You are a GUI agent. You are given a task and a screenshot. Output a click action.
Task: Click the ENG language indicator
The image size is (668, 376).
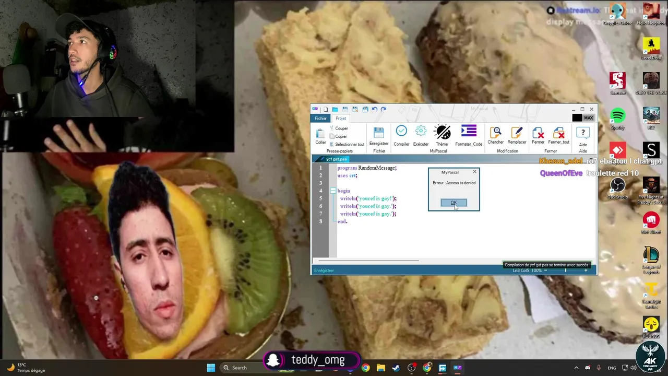612,368
